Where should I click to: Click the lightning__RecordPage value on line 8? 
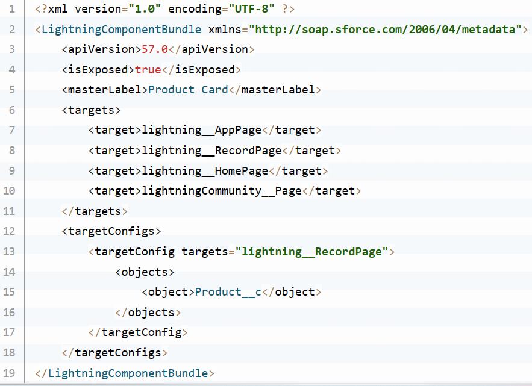tap(211, 151)
